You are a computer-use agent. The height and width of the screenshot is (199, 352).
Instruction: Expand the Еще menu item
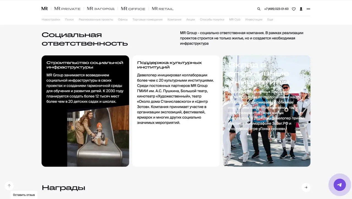(270, 19)
